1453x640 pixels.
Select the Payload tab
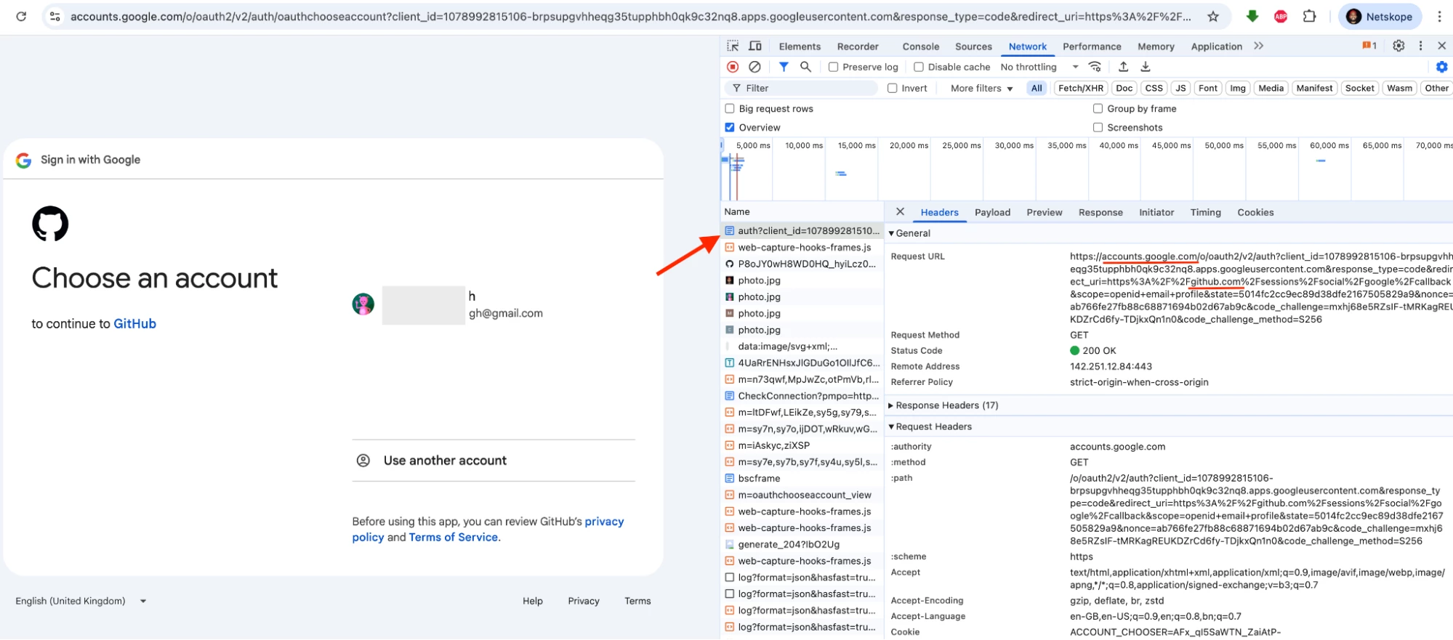click(x=992, y=212)
